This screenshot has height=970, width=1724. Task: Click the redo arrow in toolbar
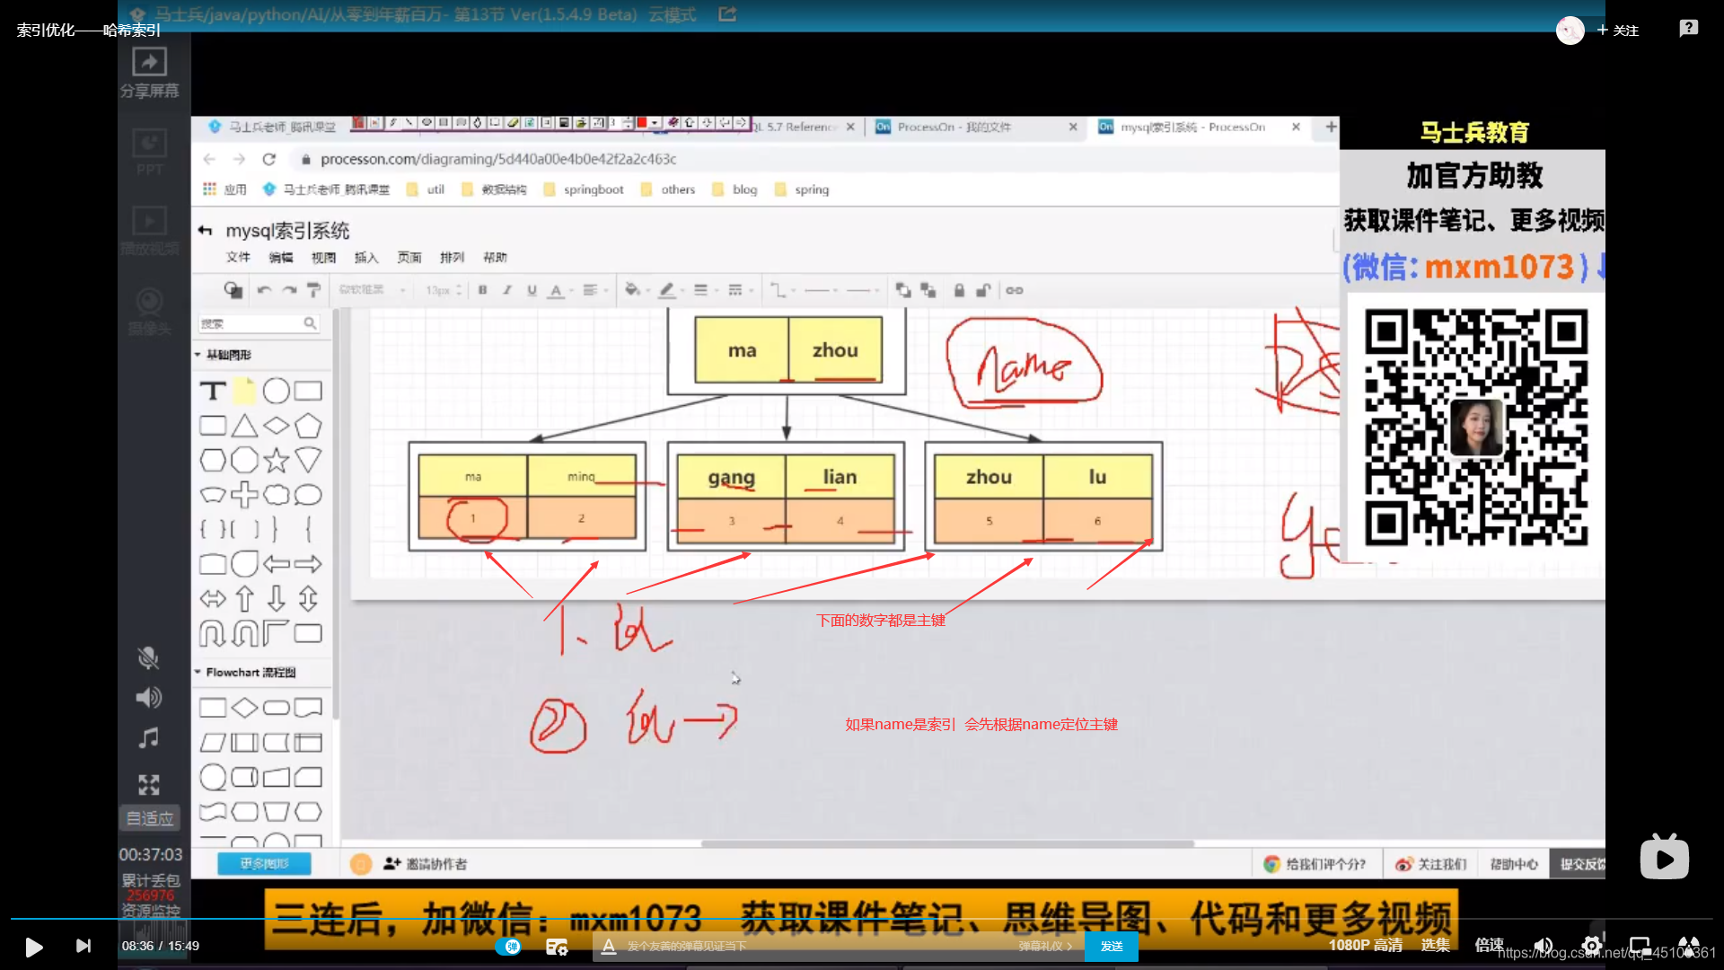[289, 290]
